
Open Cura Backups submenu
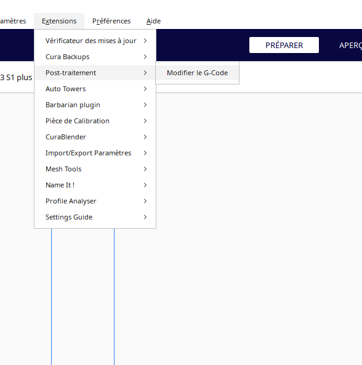tap(95, 57)
